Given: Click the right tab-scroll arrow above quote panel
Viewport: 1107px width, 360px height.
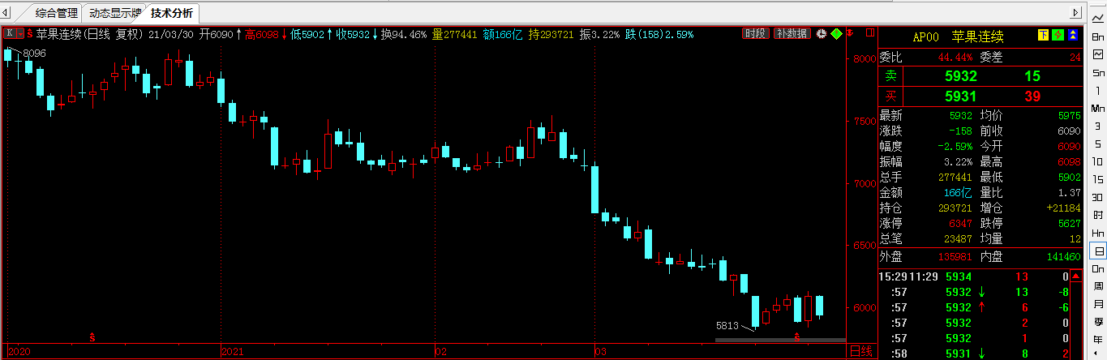Looking at the screenshot, I should (1076, 13).
